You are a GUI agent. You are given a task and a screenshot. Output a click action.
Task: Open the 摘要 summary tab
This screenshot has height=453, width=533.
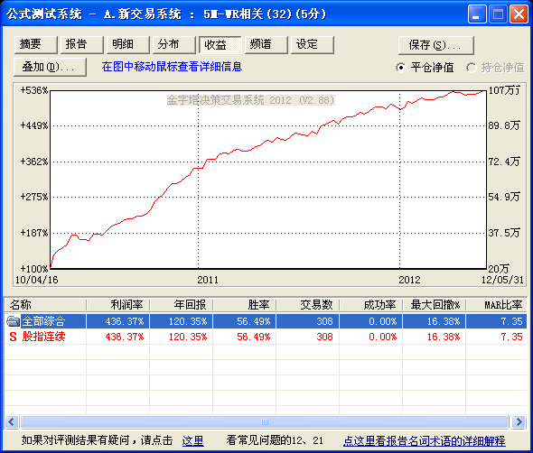coord(36,45)
